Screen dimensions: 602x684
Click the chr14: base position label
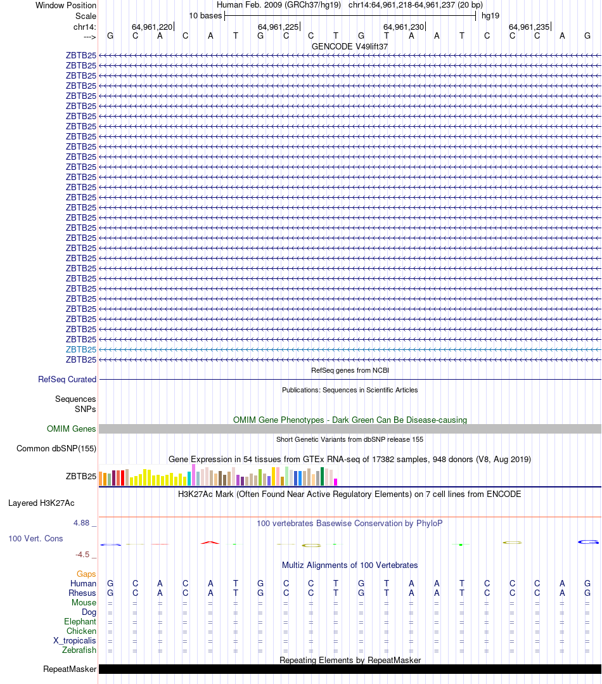(x=84, y=27)
